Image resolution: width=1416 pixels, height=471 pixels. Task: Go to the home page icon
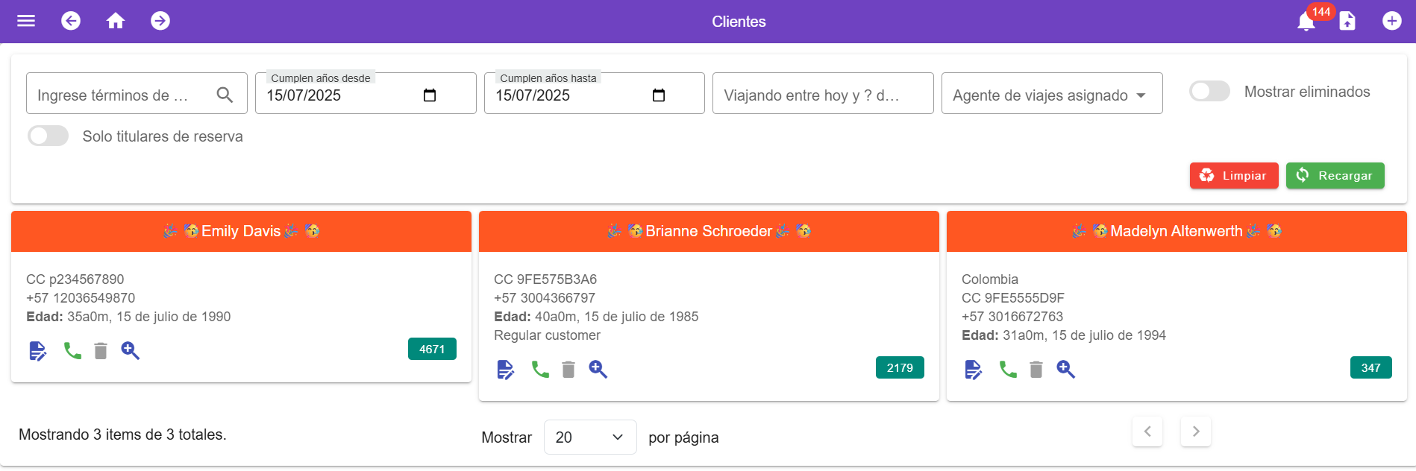116,21
